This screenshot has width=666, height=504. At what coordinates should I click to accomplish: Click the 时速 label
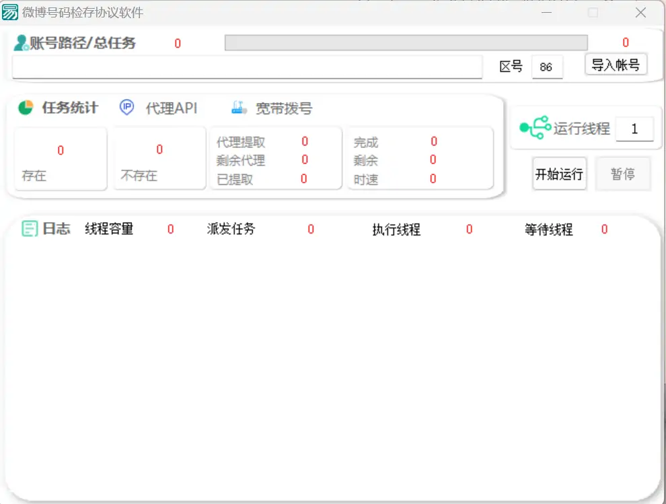[366, 180]
